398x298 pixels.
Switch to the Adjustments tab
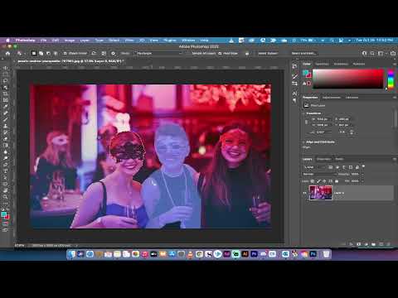(331, 98)
